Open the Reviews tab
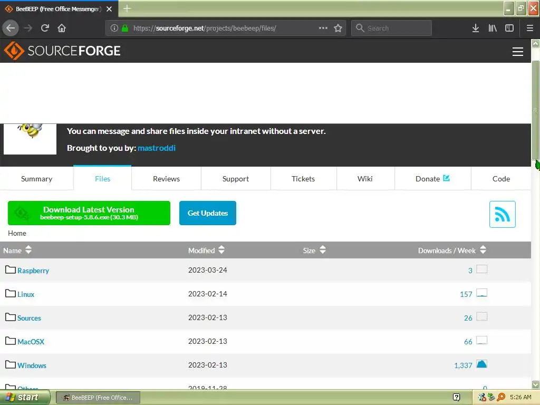Image resolution: width=540 pixels, height=405 pixels. [x=166, y=179]
